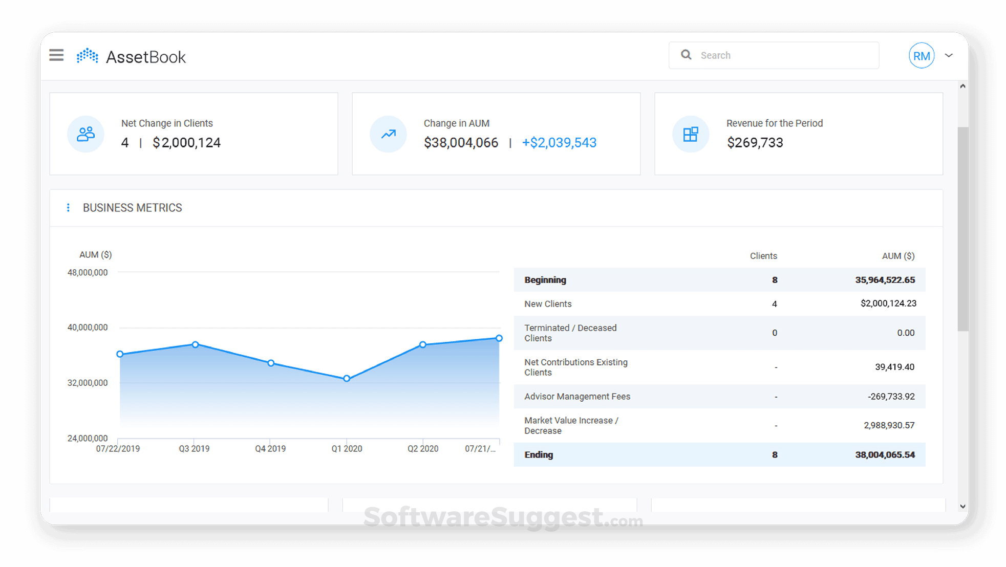Click the trending arrow icon on Change in AUM card
1006x567 pixels.
tap(388, 134)
